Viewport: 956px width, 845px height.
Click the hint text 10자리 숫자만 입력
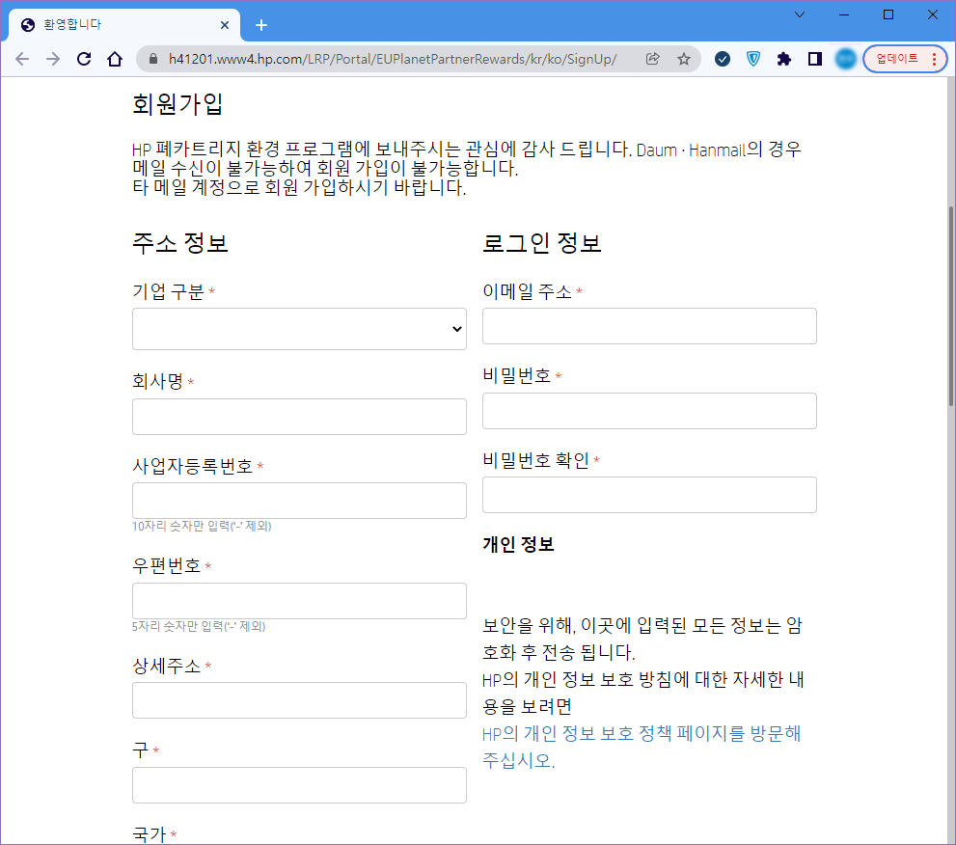point(202,526)
